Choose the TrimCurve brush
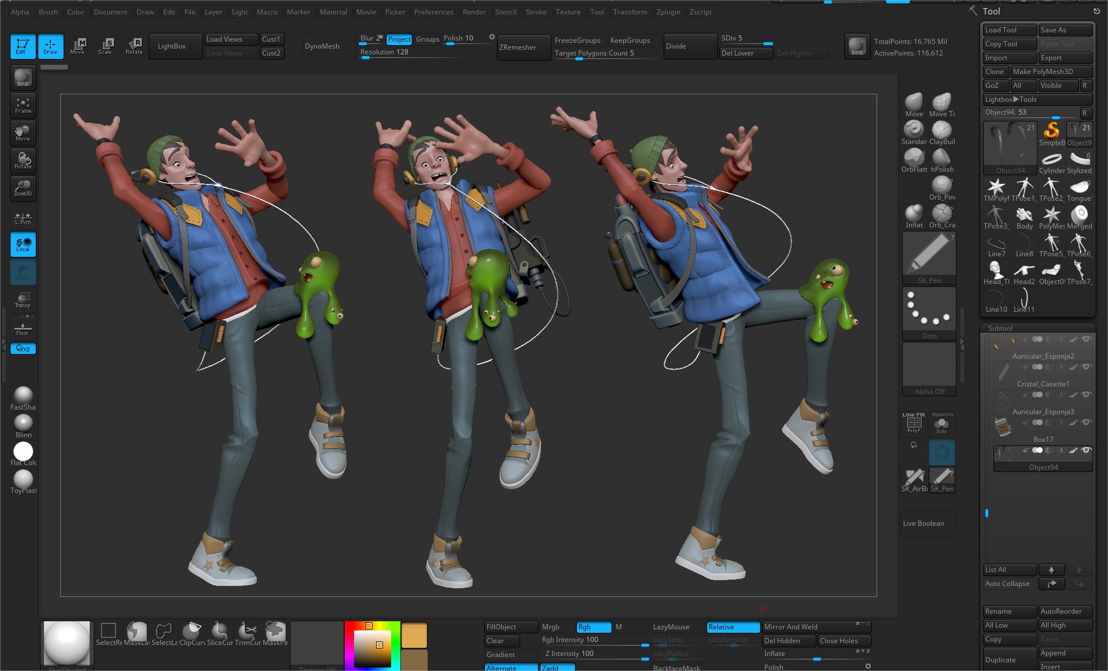The width and height of the screenshot is (1108, 671). [x=248, y=633]
